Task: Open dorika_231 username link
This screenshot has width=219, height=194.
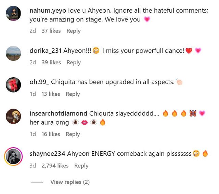Action: pyautogui.click(x=46, y=51)
